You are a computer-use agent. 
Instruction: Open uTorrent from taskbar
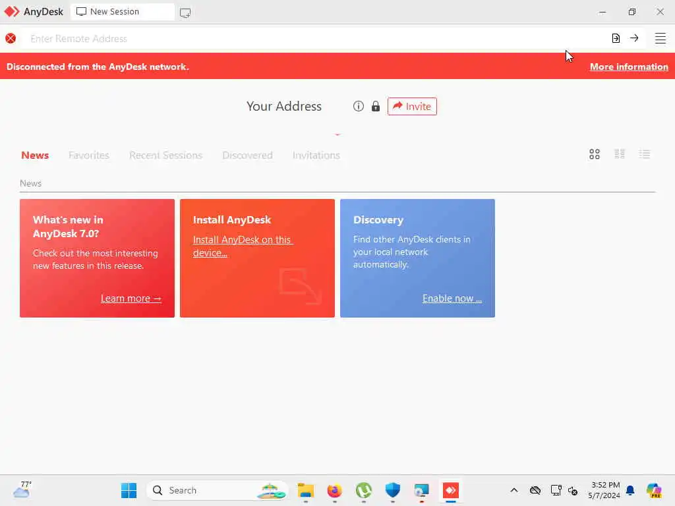click(364, 490)
